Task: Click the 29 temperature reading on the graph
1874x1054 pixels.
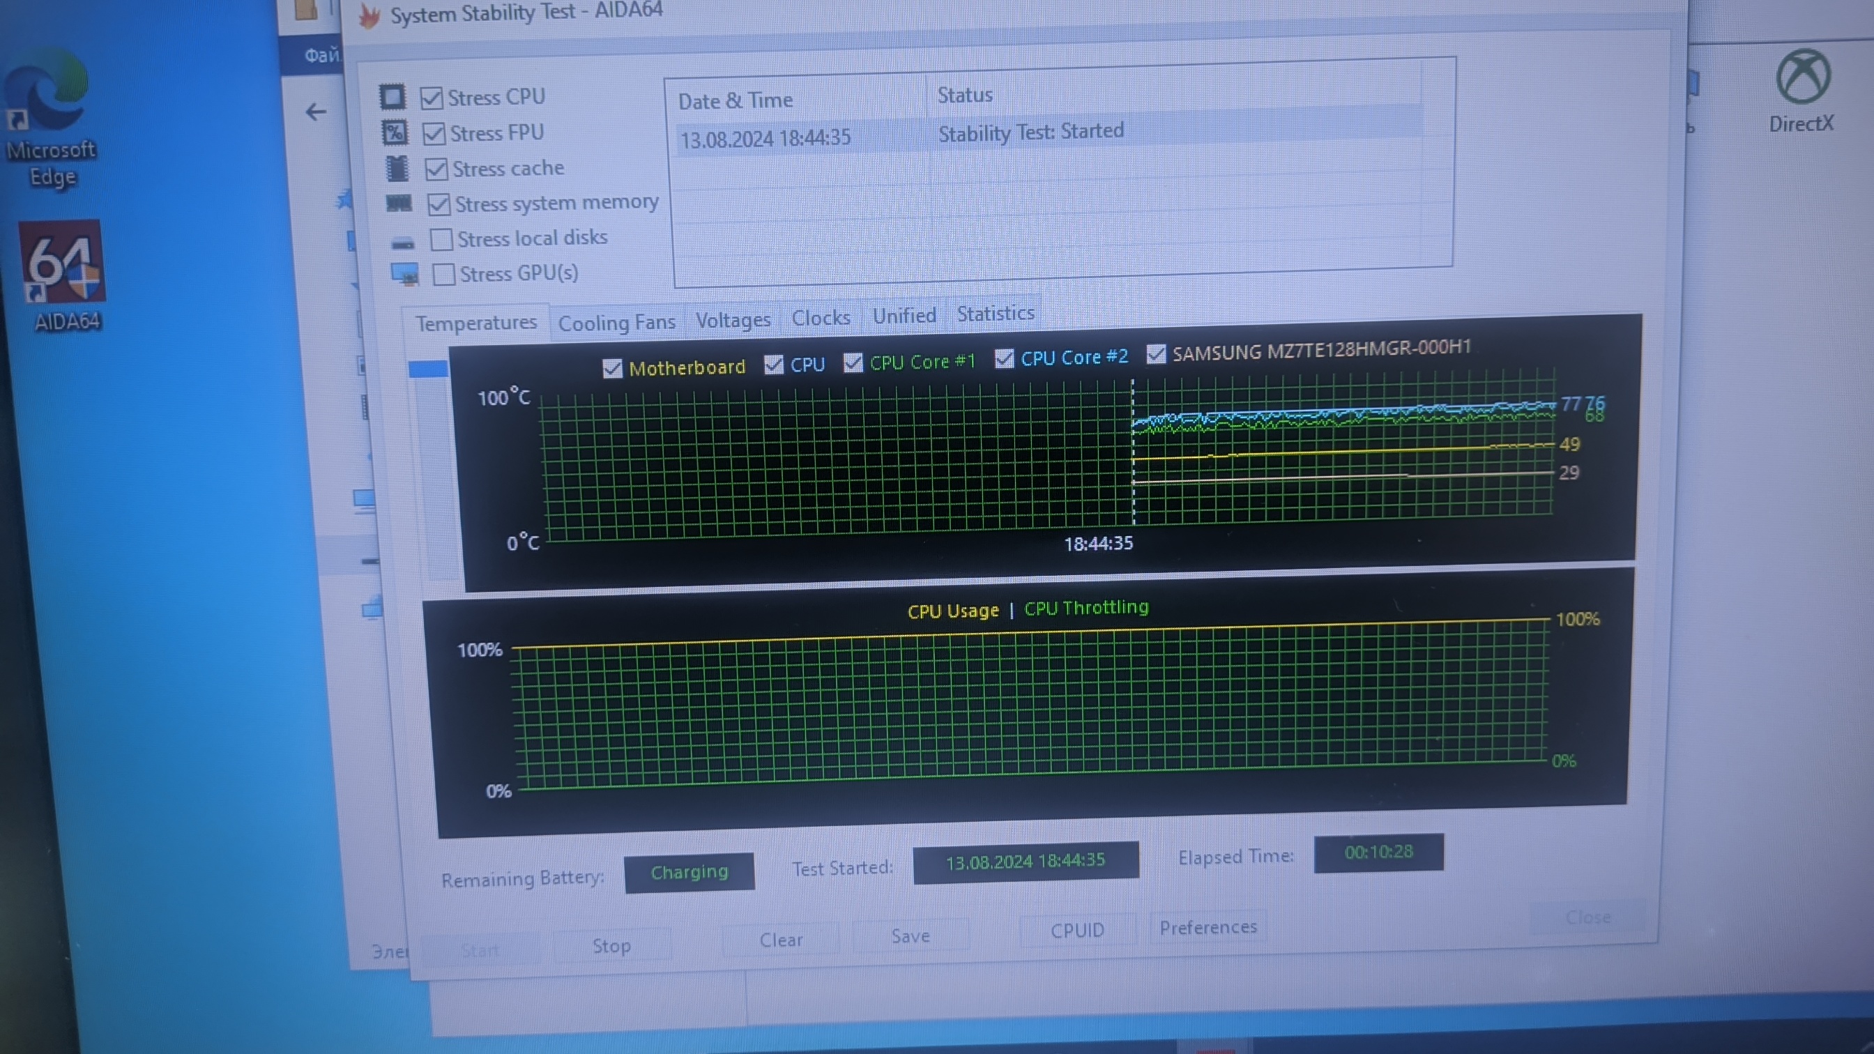Action: click(x=1569, y=473)
